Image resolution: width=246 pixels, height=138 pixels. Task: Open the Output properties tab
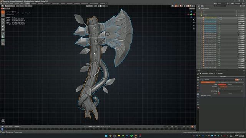tap(198, 80)
